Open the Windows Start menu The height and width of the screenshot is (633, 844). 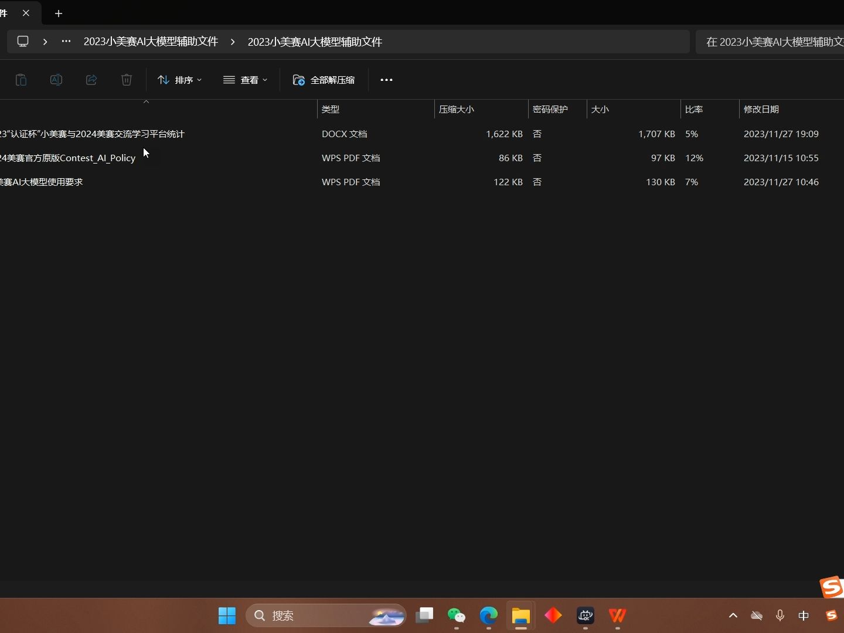[227, 615]
